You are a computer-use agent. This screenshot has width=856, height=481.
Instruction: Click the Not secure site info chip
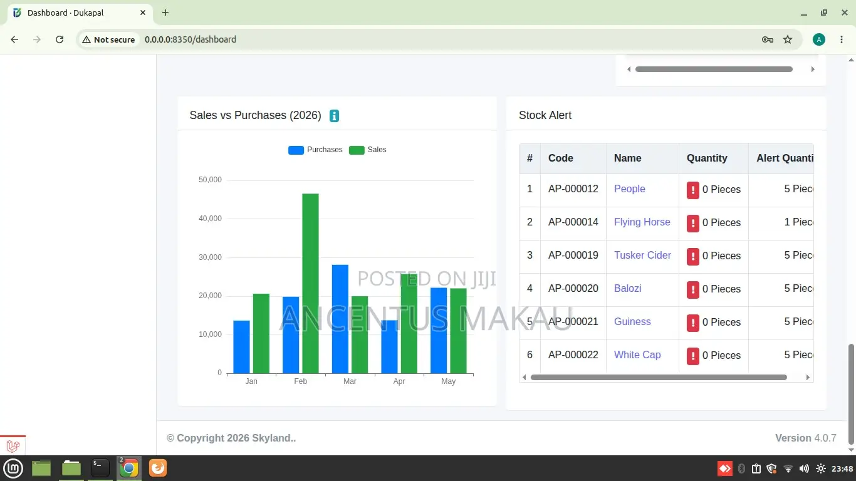click(x=108, y=39)
